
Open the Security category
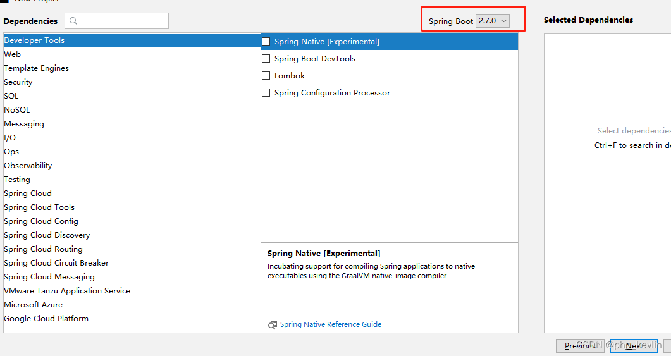point(132,82)
